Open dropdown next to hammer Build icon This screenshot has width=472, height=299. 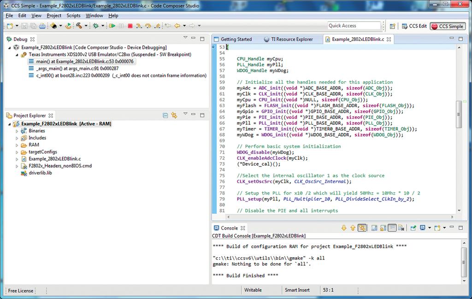point(86,26)
